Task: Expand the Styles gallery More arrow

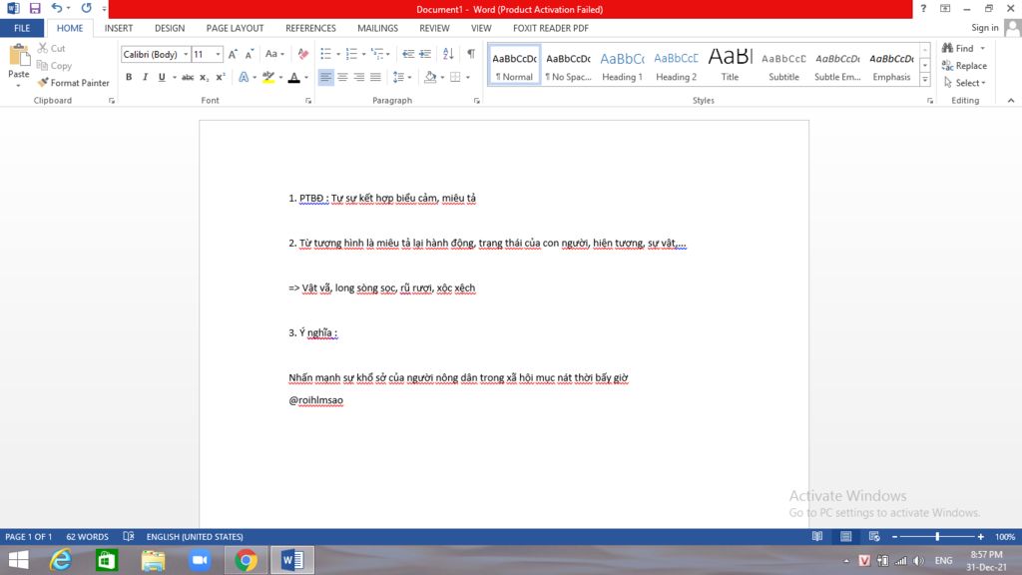Action: point(925,80)
